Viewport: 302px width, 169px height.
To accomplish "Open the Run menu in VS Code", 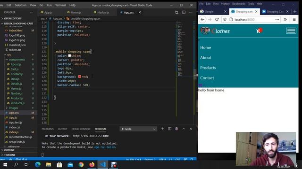I will coord(49,5).
